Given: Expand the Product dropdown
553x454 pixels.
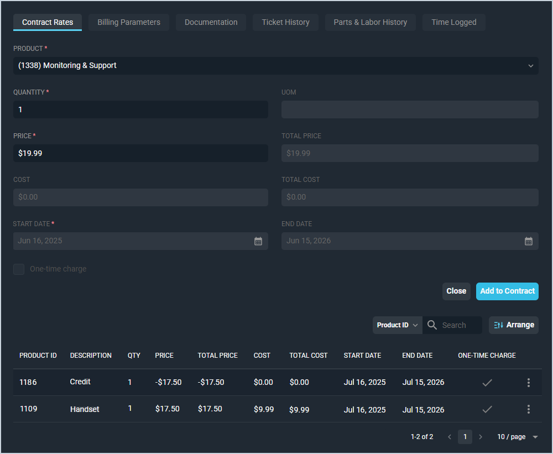Looking at the screenshot, I should click(x=530, y=66).
